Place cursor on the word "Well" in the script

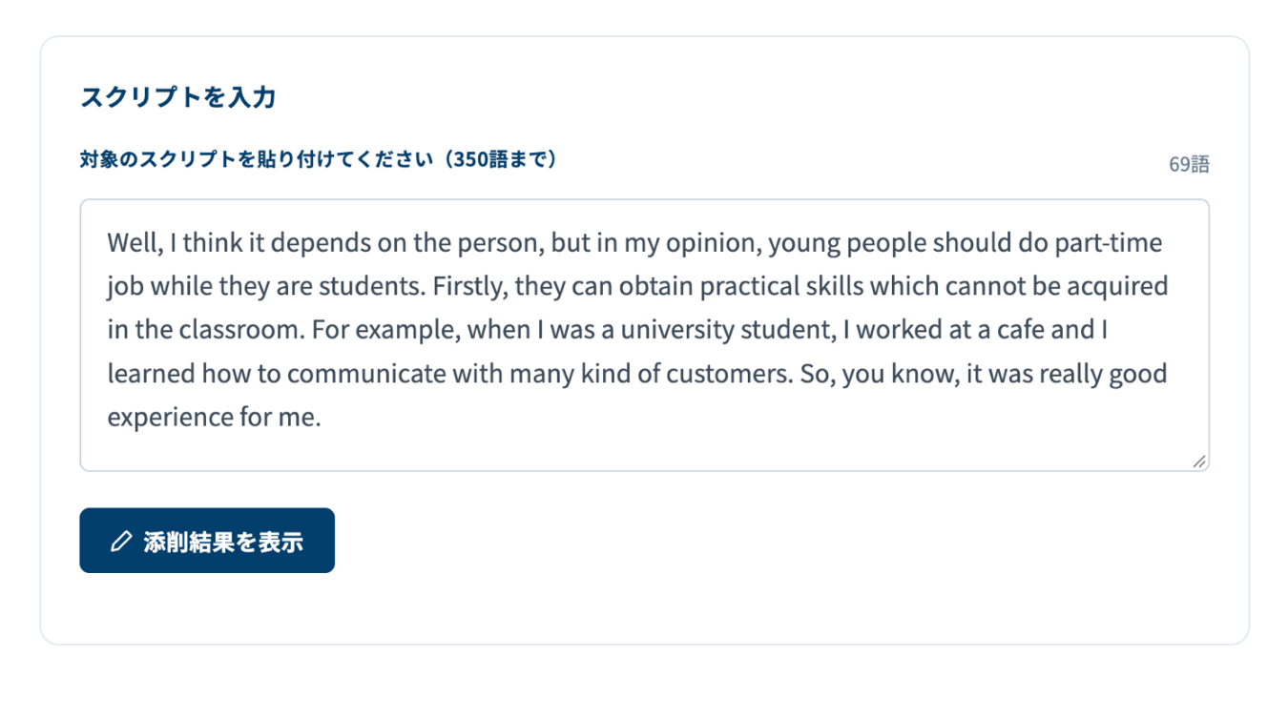tap(135, 242)
